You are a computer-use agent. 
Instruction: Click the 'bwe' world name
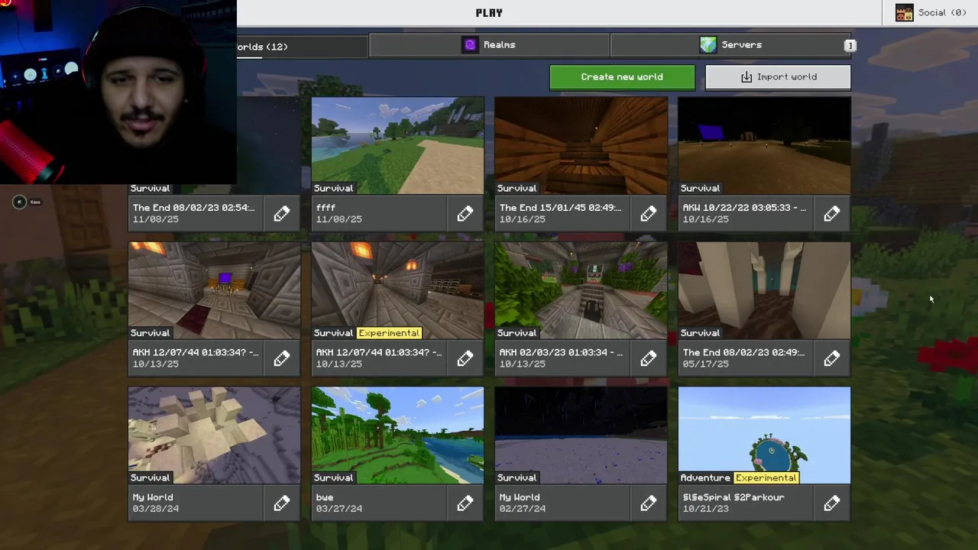pos(325,497)
